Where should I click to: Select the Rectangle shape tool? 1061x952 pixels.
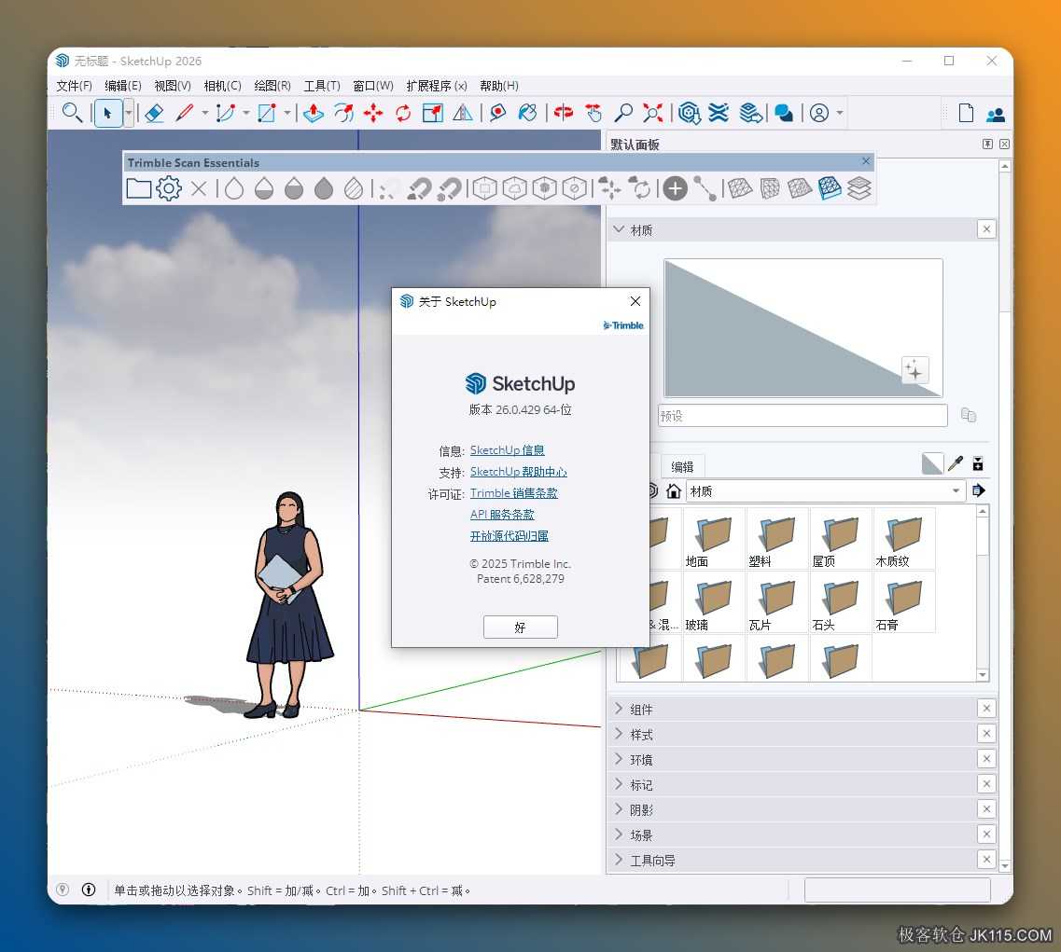point(267,113)
